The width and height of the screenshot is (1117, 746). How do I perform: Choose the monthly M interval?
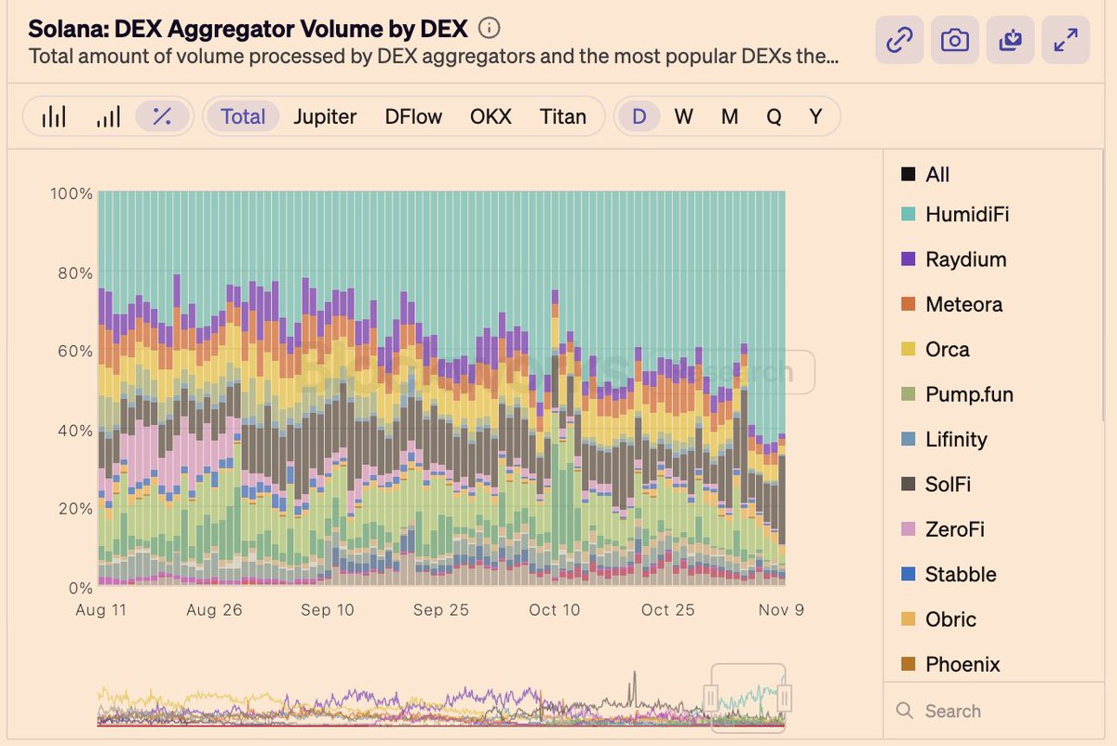click(730, 116)
